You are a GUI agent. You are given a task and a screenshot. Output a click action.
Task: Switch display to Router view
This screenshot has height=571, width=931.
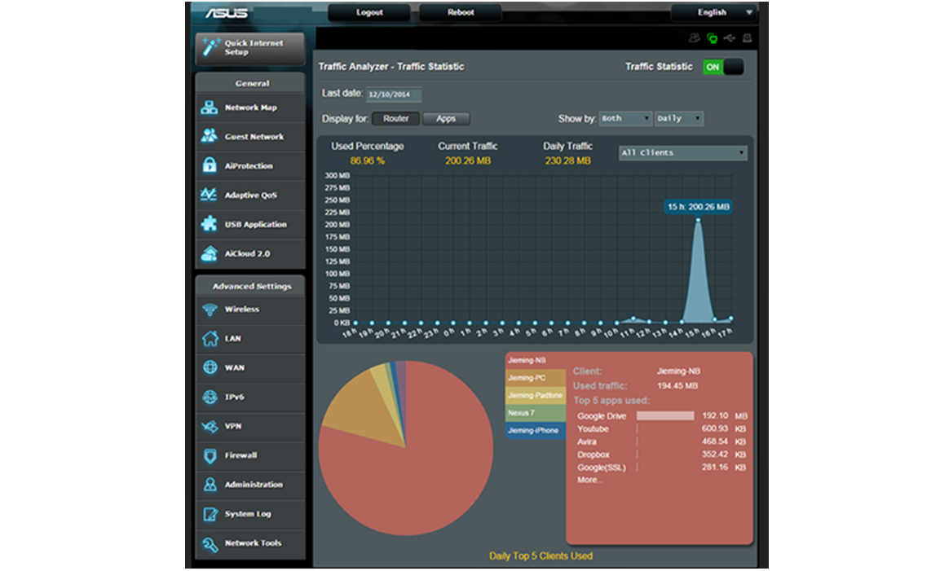pos(395,119)
